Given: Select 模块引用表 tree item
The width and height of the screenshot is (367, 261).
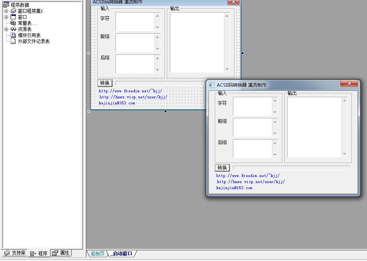Looking at the screenshot, I should click(x=29, y=36).
